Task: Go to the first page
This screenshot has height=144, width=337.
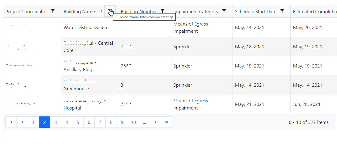Action: tap(11, 122)
